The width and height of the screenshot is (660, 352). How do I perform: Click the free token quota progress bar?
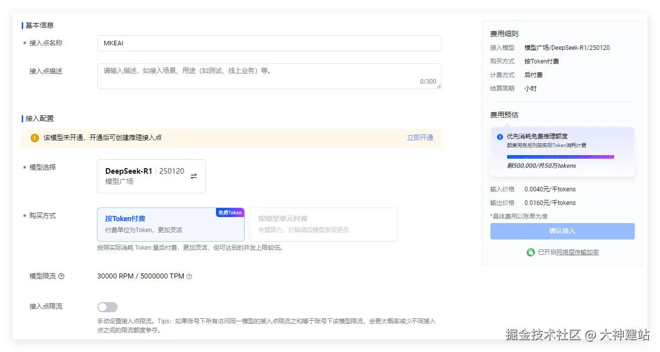[562, 157]
